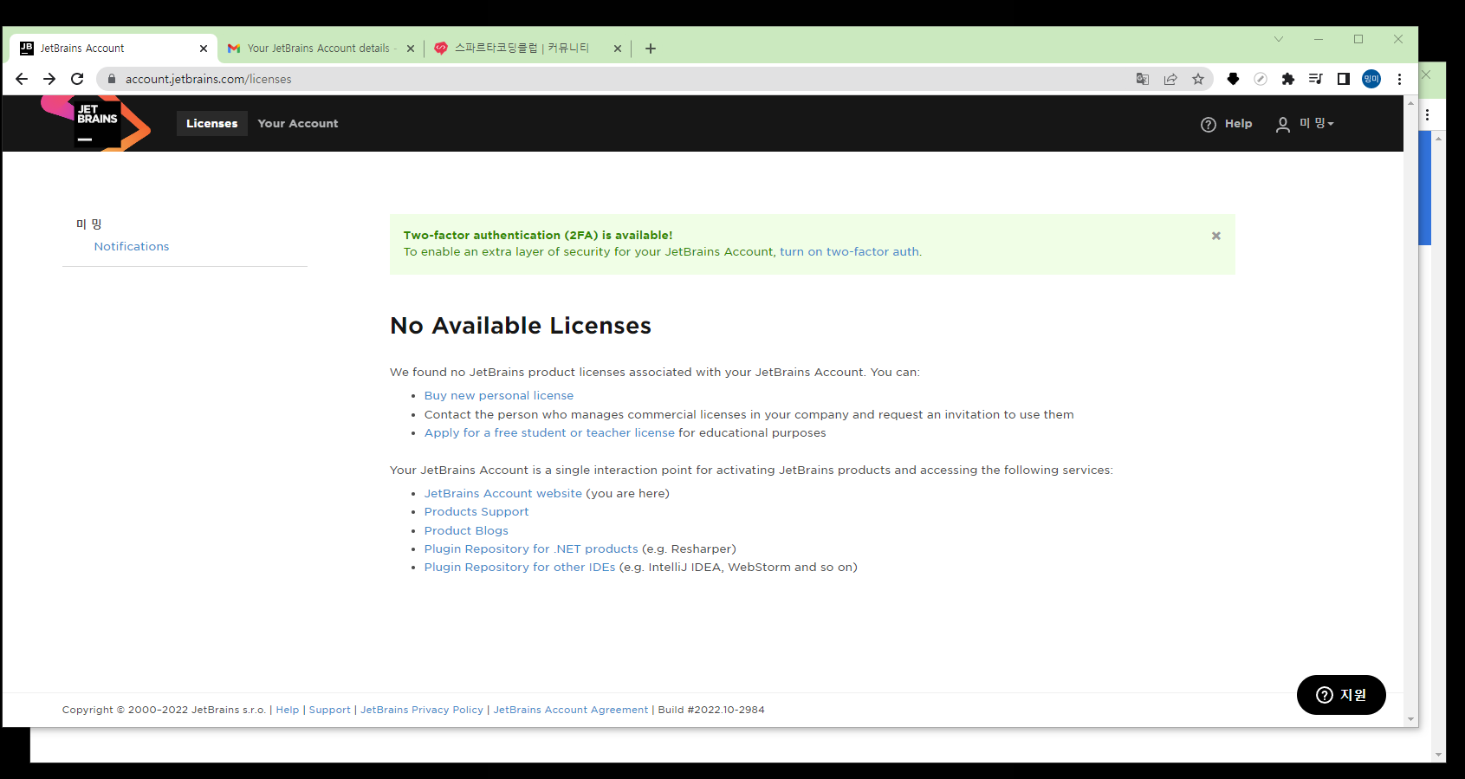Go back with the browser back arrow
1465x779 pixels.
click(x=22, y=79)
